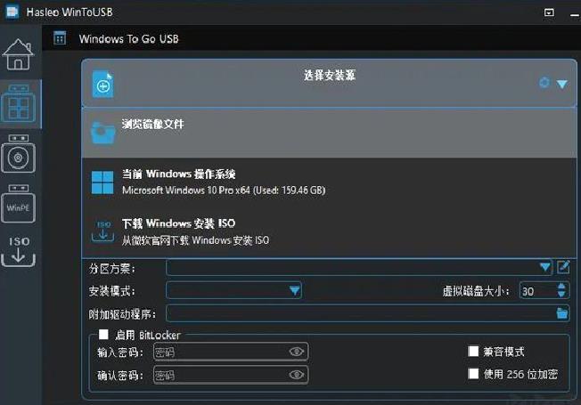Click the Windows To Go USB header icon
This screenshot has height=405, width=581.
[x=60, y=38]
